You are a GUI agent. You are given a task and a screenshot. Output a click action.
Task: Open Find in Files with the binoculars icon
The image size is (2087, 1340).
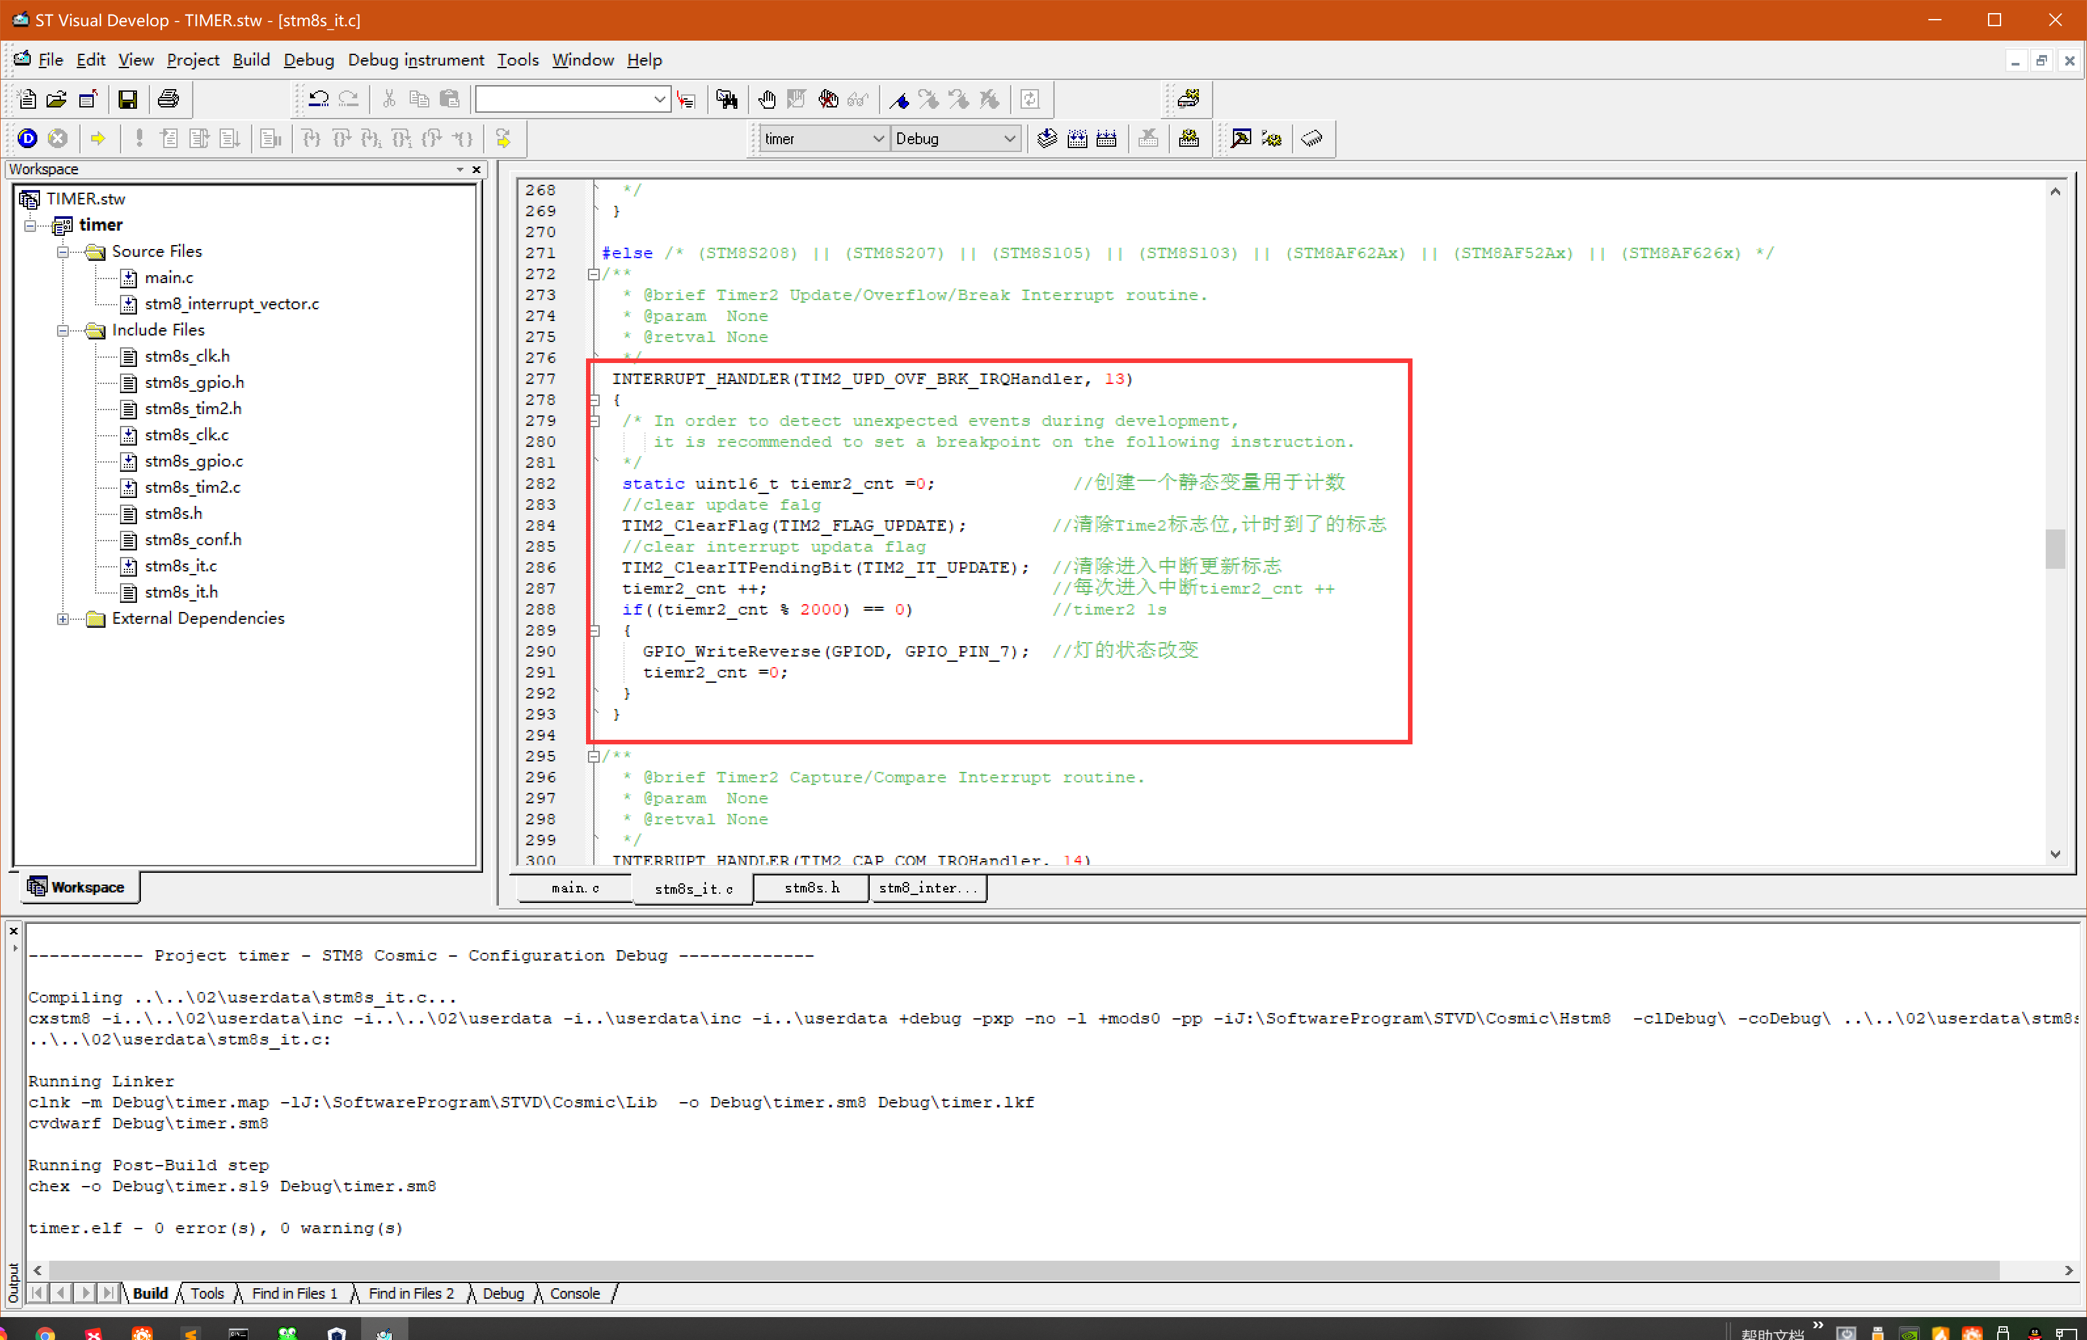[x=727, y=99]
